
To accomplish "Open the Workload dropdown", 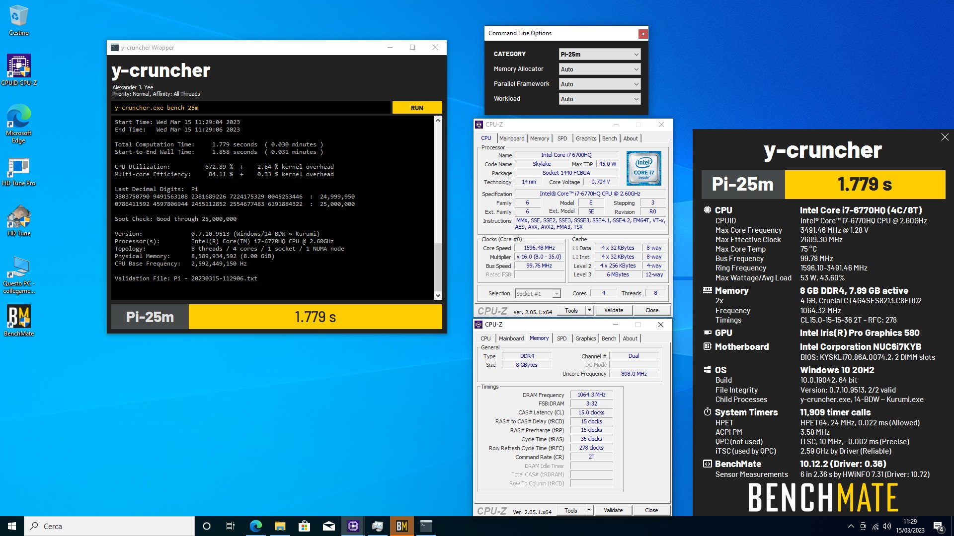I will (600, 99).
